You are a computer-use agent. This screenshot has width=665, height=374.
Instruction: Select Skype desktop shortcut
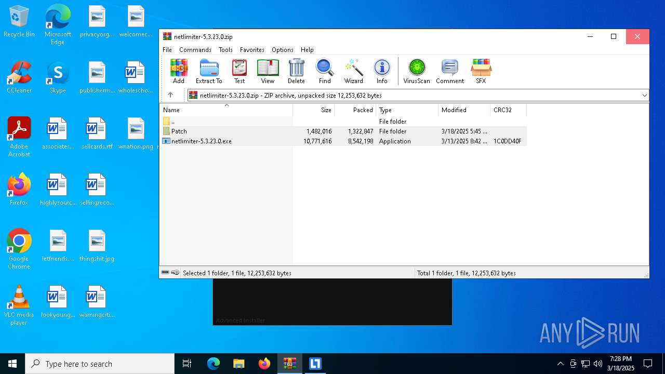pyautogui.click(x=58, y=78)
